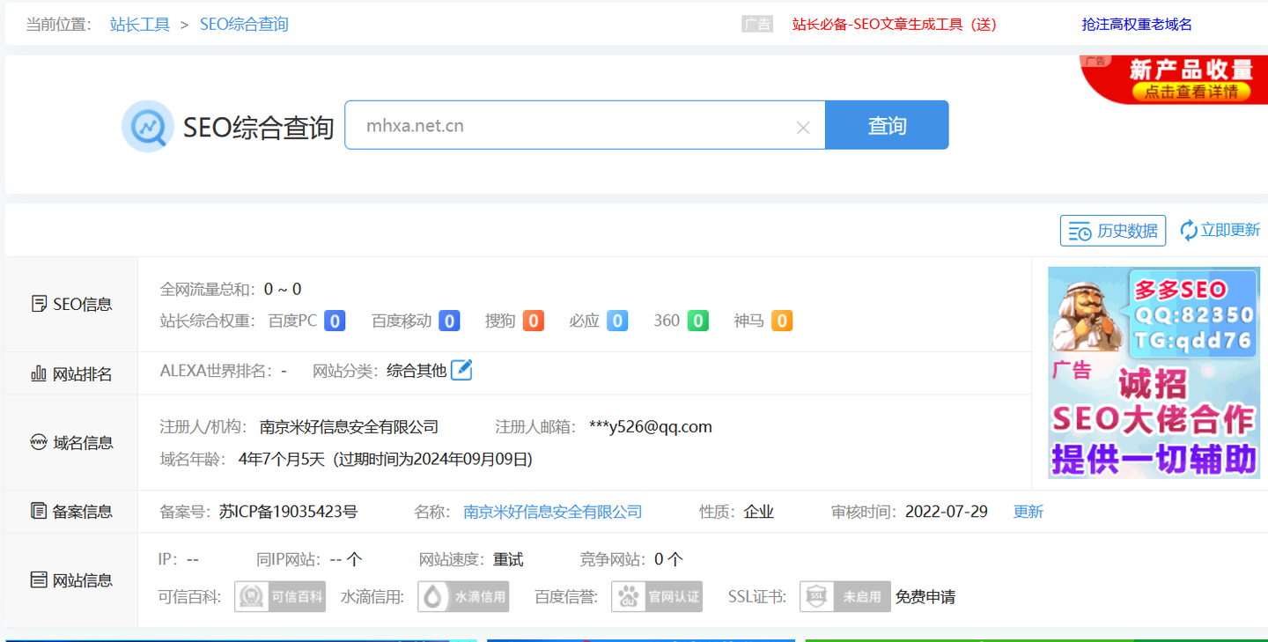Screen dimensions: 1268x642
Task: Click the SEO综合查询 magnifier logo icon
Action: (147, 126)
